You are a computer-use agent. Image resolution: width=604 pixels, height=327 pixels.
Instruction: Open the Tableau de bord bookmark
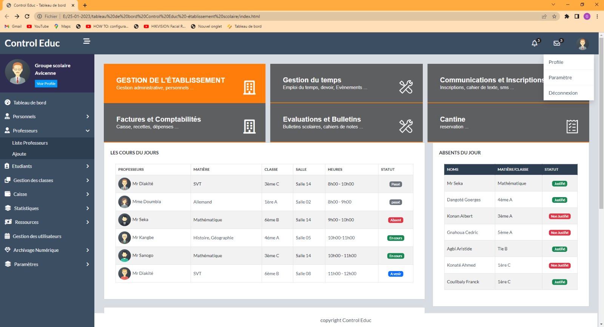point(244,26)
